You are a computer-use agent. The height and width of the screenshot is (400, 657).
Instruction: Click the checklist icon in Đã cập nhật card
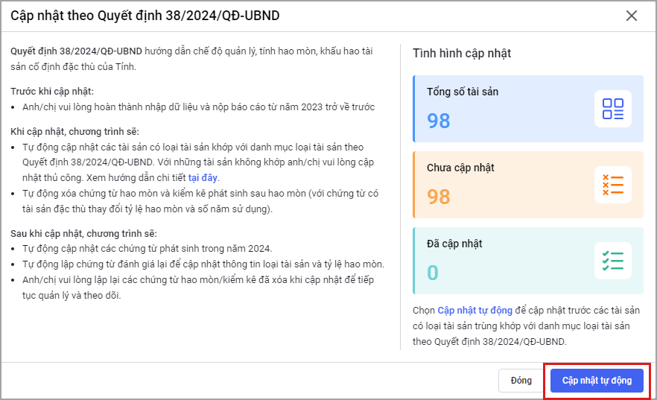click(x=612, y=261)
